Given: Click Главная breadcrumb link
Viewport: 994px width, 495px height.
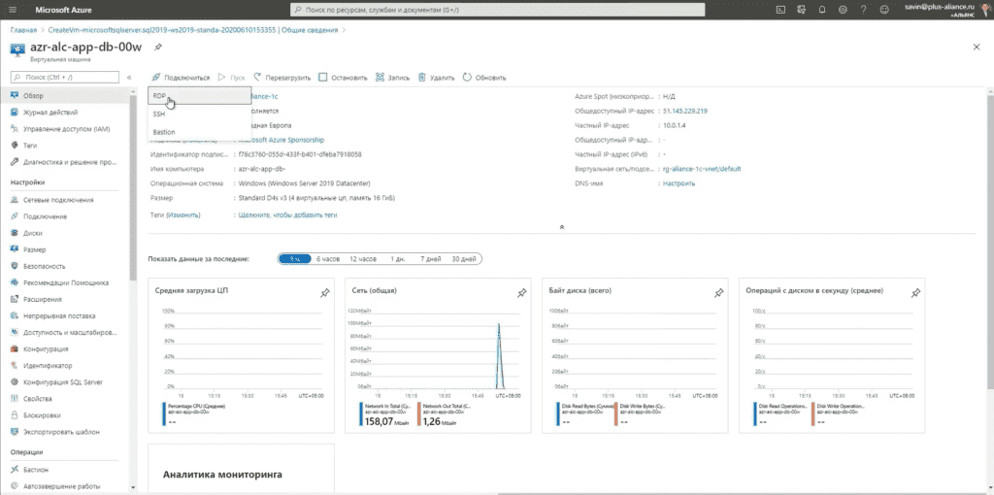Looking at the screenshot, I should (x=23, y=30).
